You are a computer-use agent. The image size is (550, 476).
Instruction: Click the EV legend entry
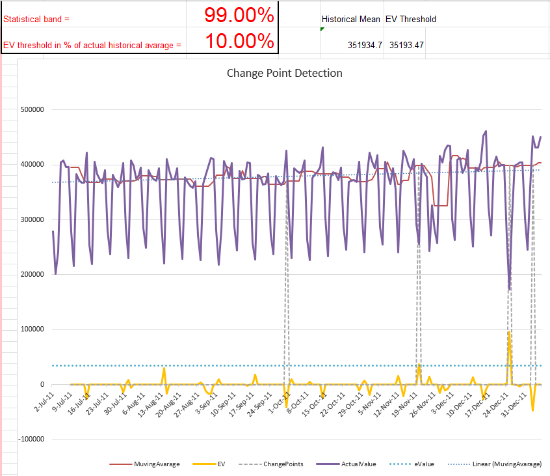coord(209,464)
